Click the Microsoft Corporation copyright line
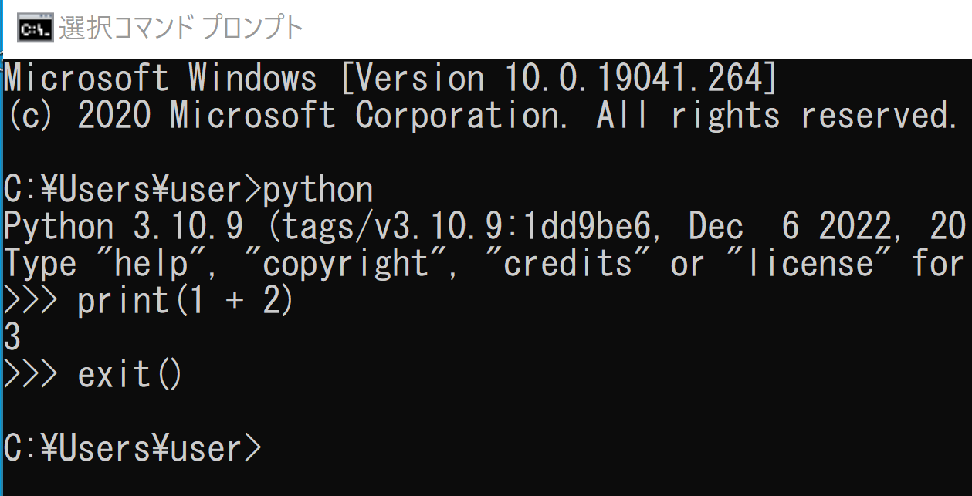972x496 pixels. (481, 116)
